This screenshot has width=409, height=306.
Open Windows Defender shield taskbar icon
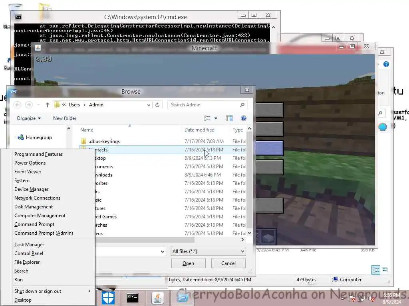[x=108, y=298]
